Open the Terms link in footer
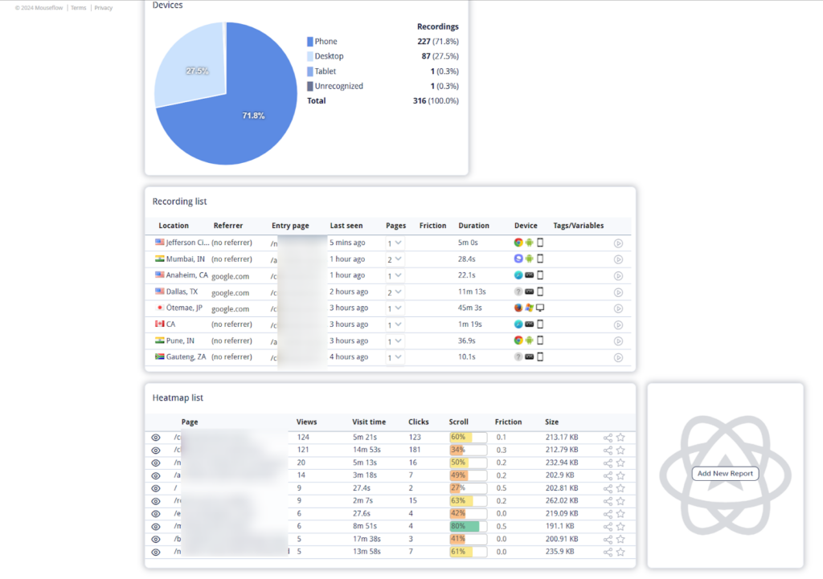Image resolution: width=823 pixels, height=579 pixels. (78, 8)
